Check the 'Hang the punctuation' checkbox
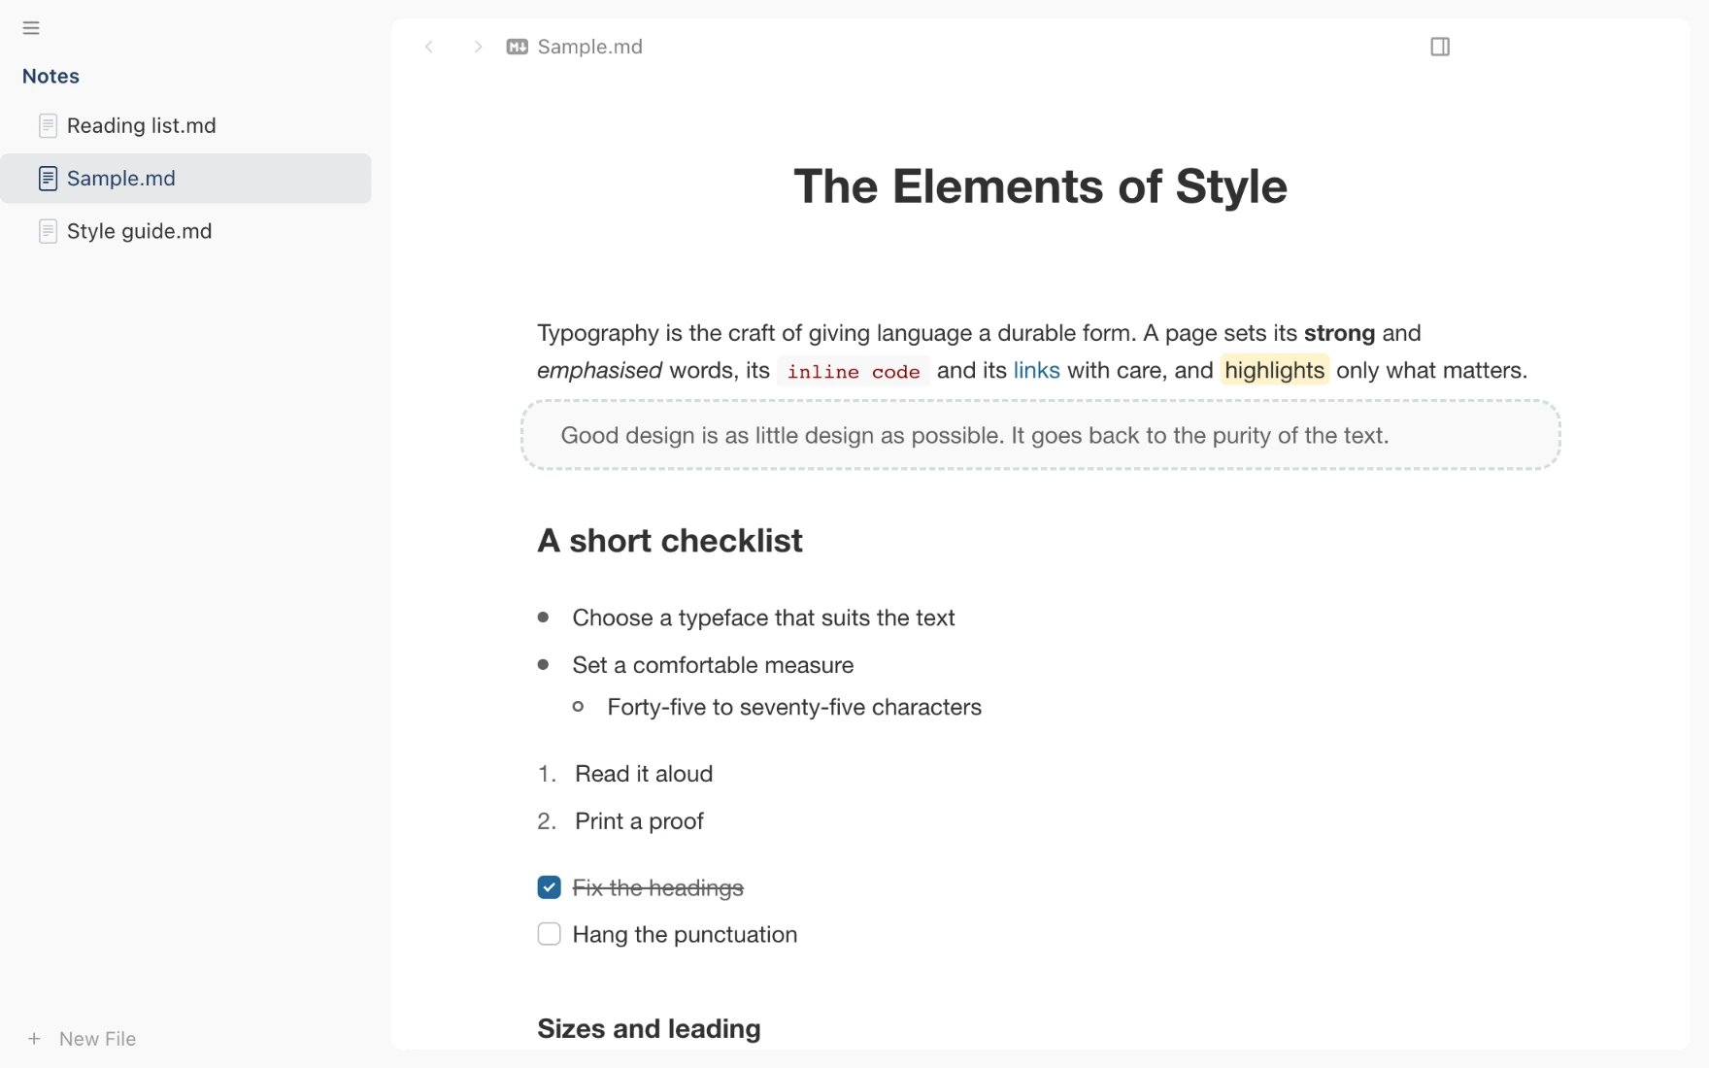The width and height of the screenshot is (1709, 1068). (x=549, y=934)
